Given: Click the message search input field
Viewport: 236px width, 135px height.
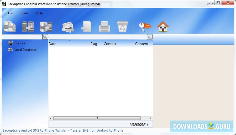Looking at the screenshot, I should coord(98,37).
